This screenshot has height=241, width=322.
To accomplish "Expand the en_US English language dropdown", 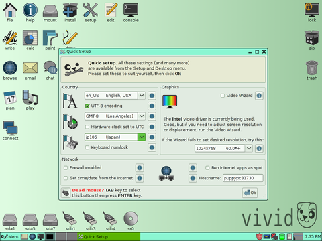I will 142,96.
